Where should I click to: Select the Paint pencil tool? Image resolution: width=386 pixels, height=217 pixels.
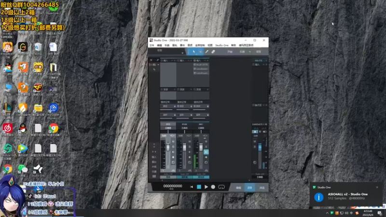click(x=207, y=52)
